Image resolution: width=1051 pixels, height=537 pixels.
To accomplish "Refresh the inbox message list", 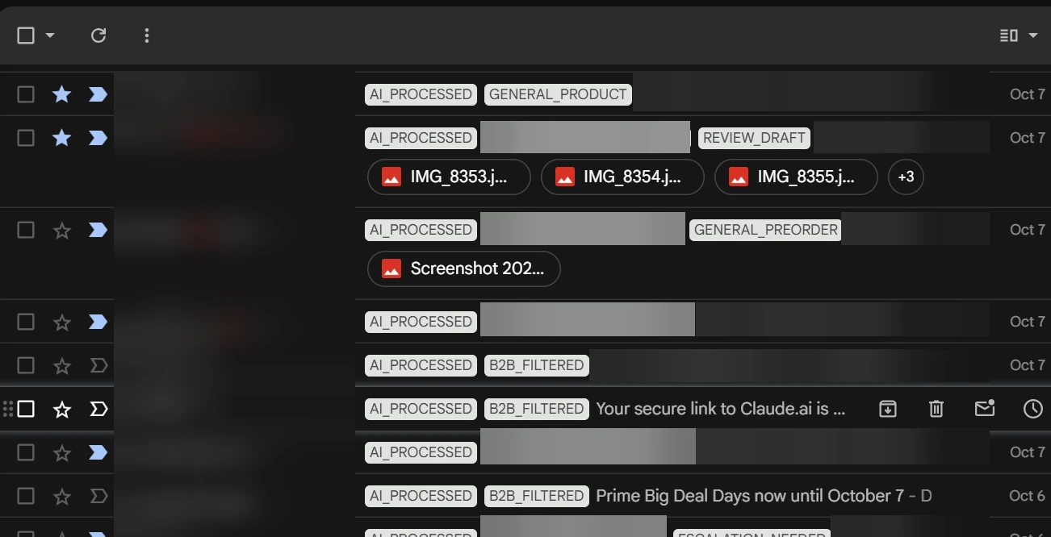I will [98, 35].
